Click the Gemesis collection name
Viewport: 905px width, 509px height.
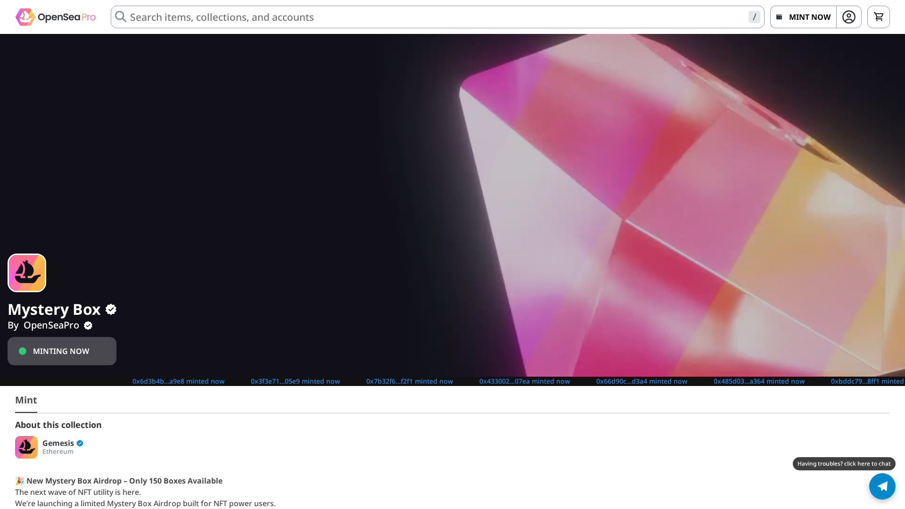(58, 443)
